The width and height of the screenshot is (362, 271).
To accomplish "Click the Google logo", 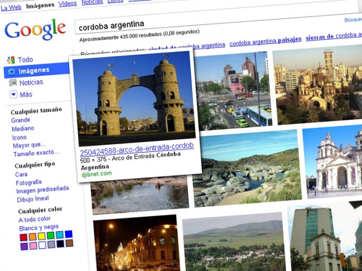I will coord(35,30).
